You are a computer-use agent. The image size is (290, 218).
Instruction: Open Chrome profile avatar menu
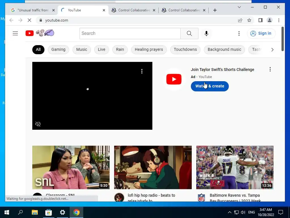pyautogui.click(x=270, y=20)
